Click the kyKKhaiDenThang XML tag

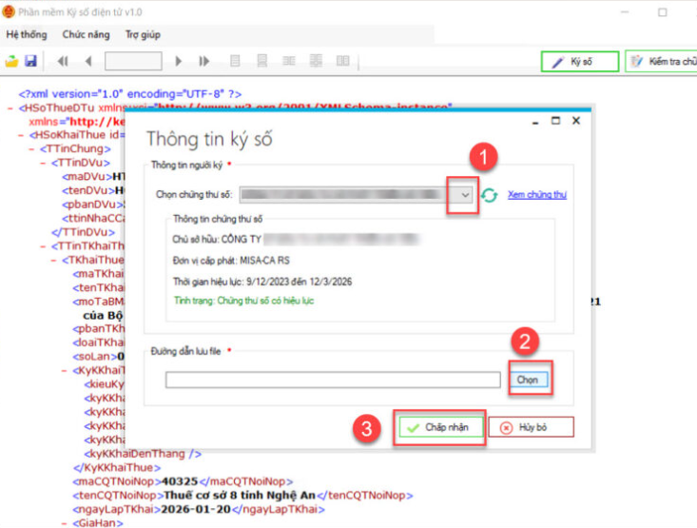click(143, 454)
